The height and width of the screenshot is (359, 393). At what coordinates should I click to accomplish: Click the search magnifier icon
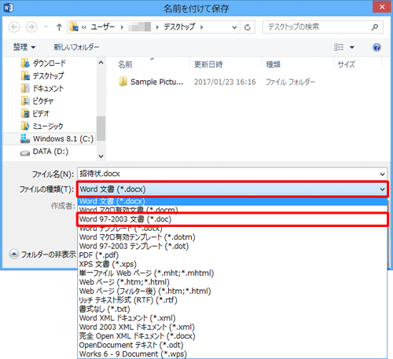click(x=375, y=27)
